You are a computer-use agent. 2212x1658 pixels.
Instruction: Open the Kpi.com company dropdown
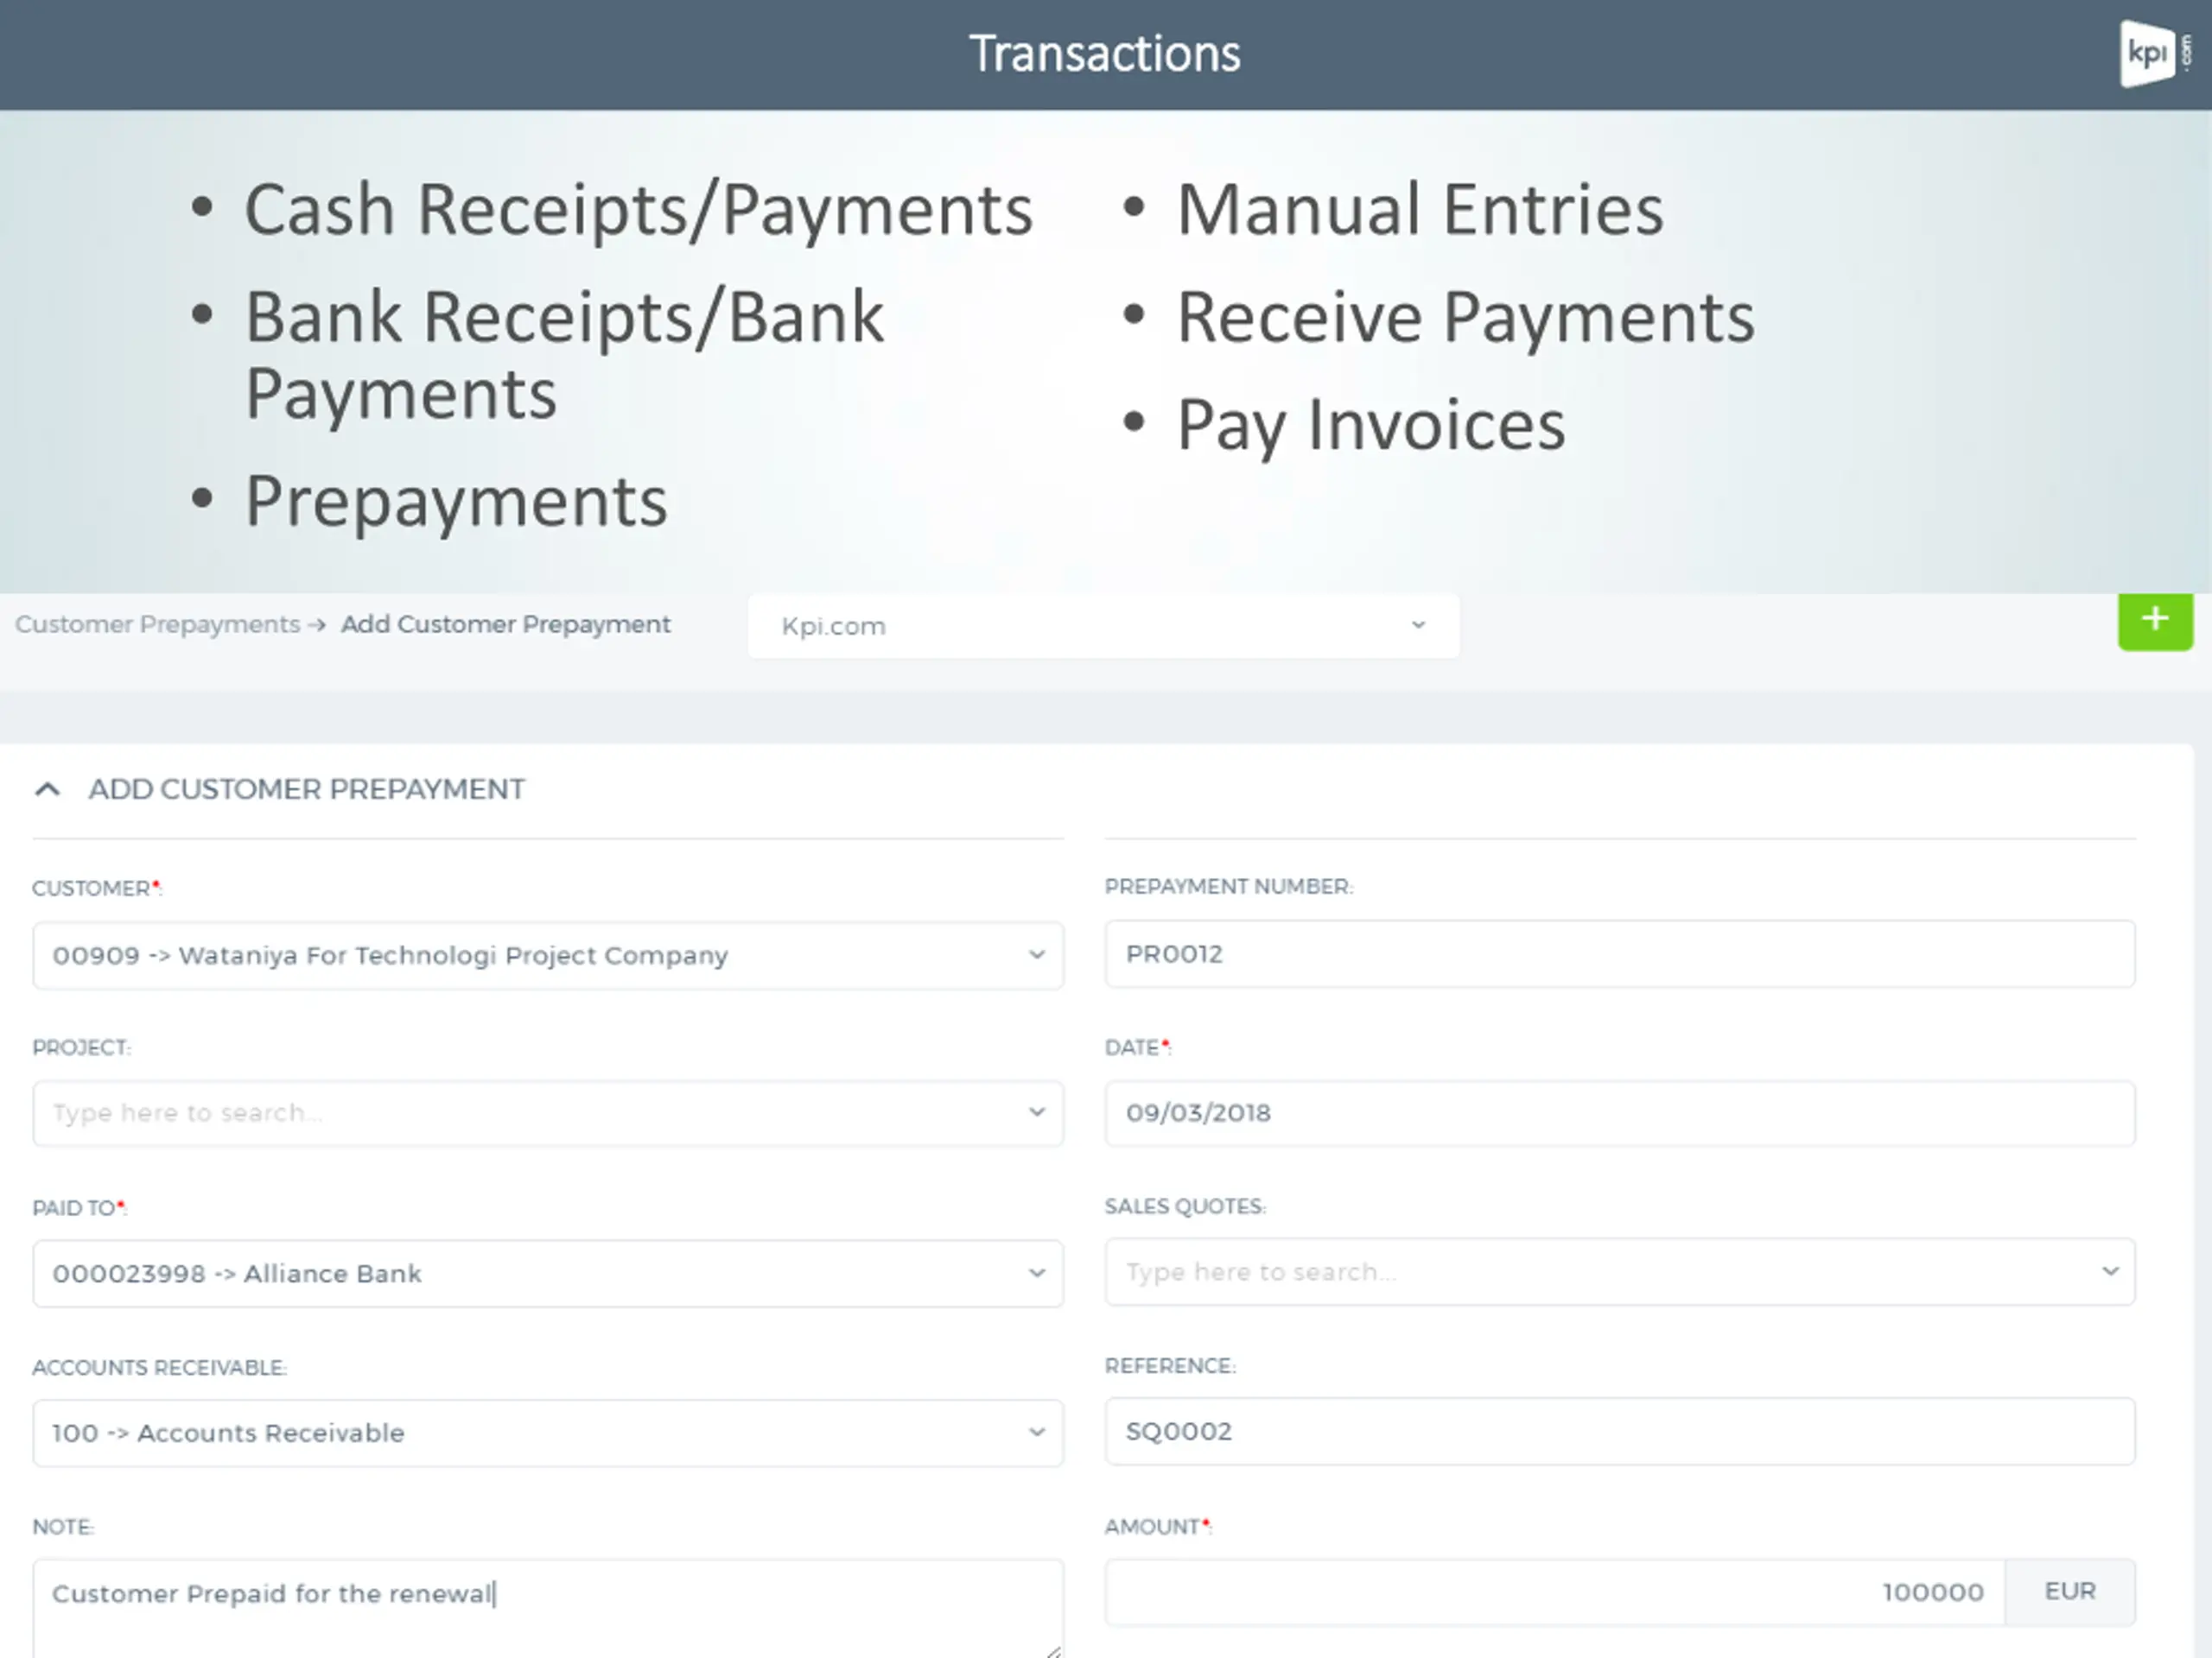click(x=1103, y=625)
